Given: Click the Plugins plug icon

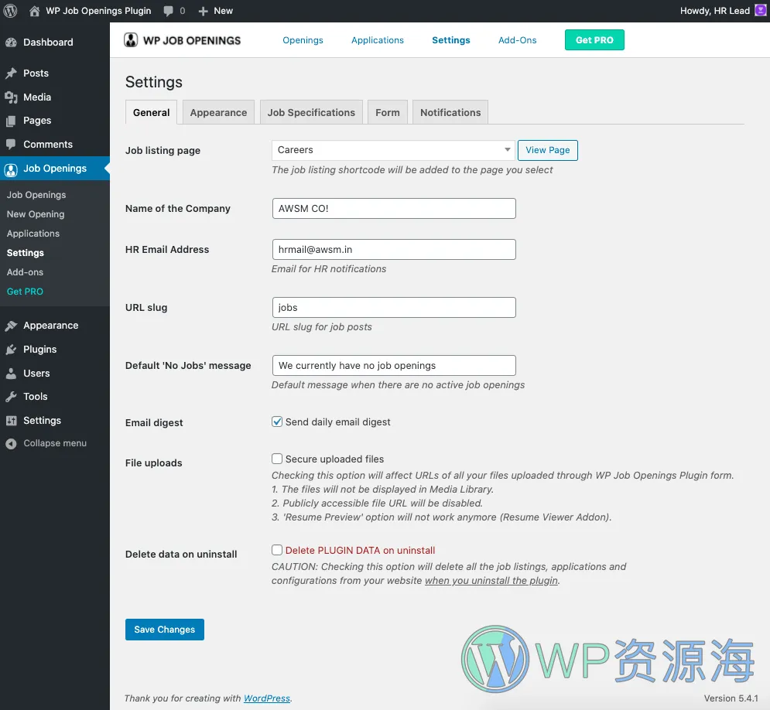Looking at the screenshot, I should (11, 350).
